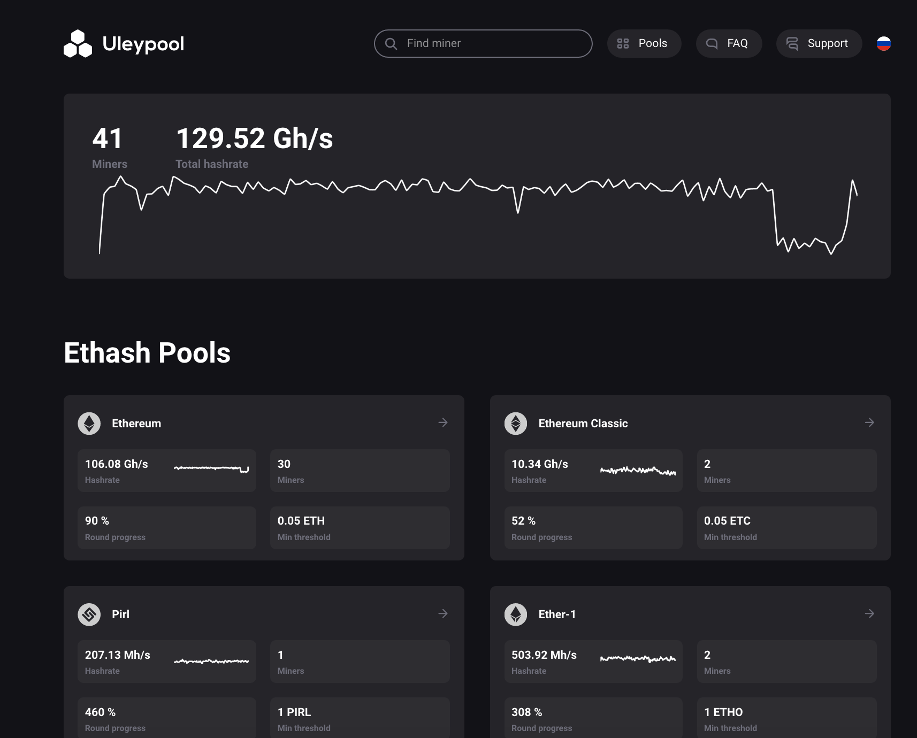
Task: Select the 460 % round progress value
Action: click(x=100, y=712)
